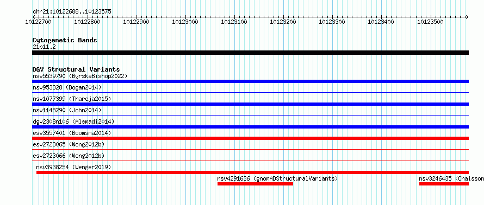Select the black 21p11.2 cytogenetic band bar
The width and height of the screenshot is (484, 205).
click(x=250, y=53)
